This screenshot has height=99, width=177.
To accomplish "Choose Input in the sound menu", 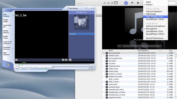I will [x=155, y=2].
